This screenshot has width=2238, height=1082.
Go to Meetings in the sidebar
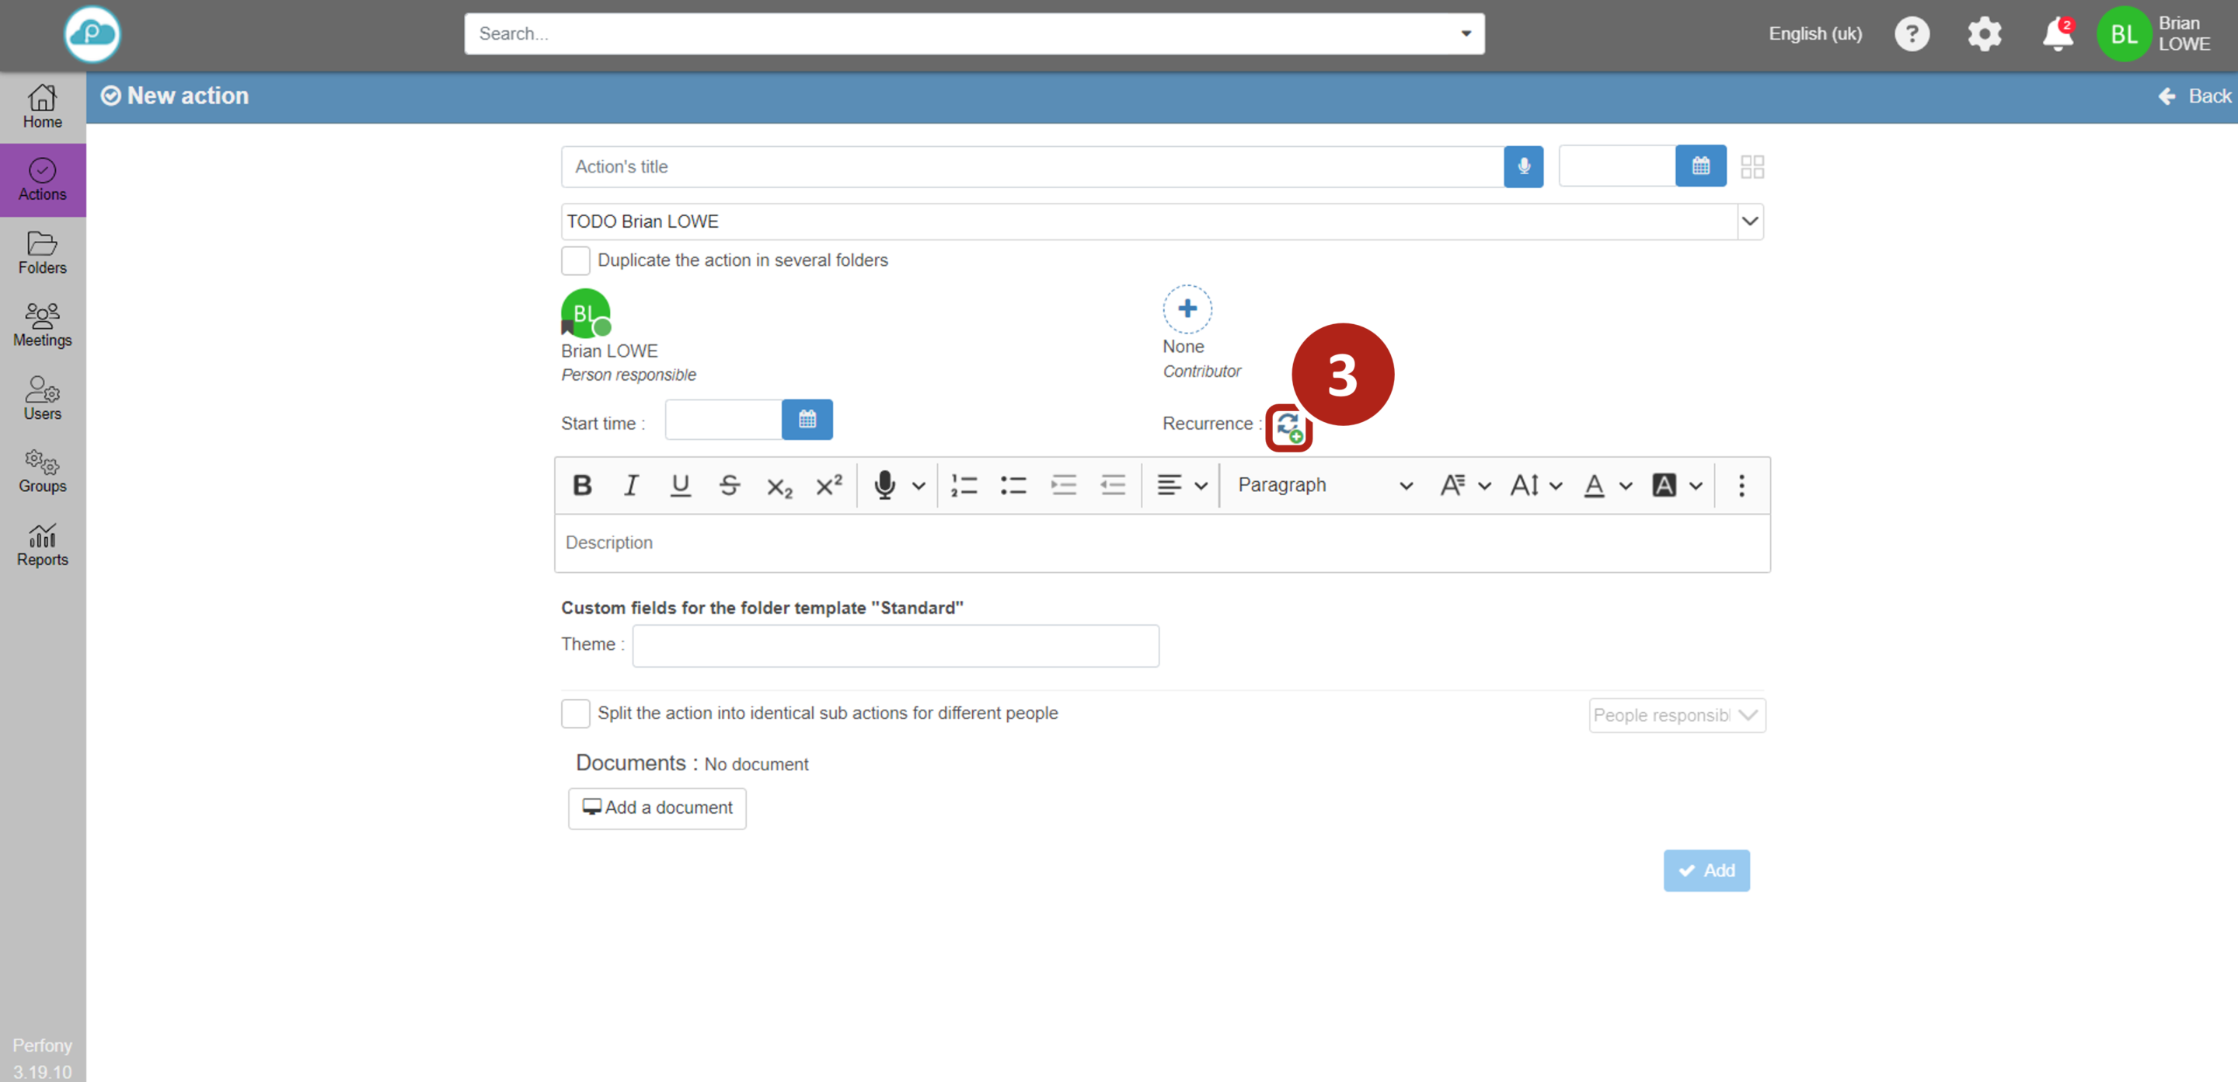[42, 325]
